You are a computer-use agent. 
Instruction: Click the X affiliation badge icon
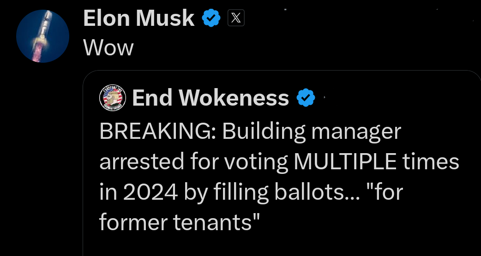pyautogui.click(x=236, y=18)
